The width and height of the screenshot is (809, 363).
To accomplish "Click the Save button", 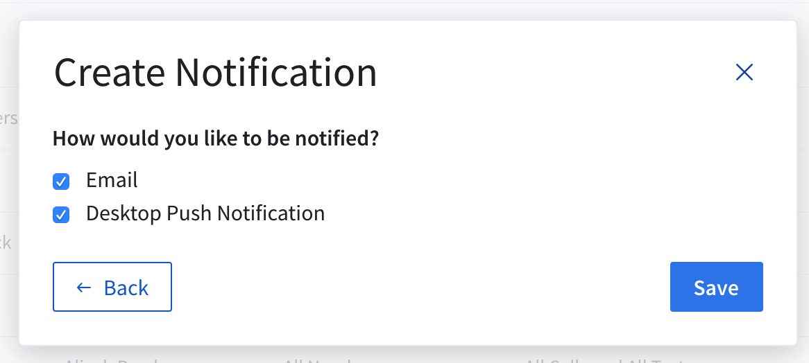I will pos(716,287).
